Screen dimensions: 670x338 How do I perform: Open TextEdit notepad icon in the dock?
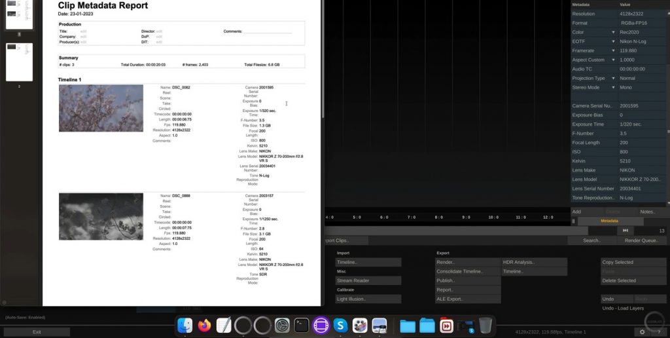click(x=224, y=326)
